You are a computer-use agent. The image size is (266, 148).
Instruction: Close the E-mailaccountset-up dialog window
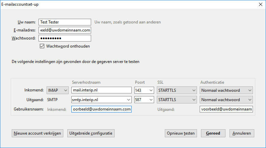[x=261, y=4]
